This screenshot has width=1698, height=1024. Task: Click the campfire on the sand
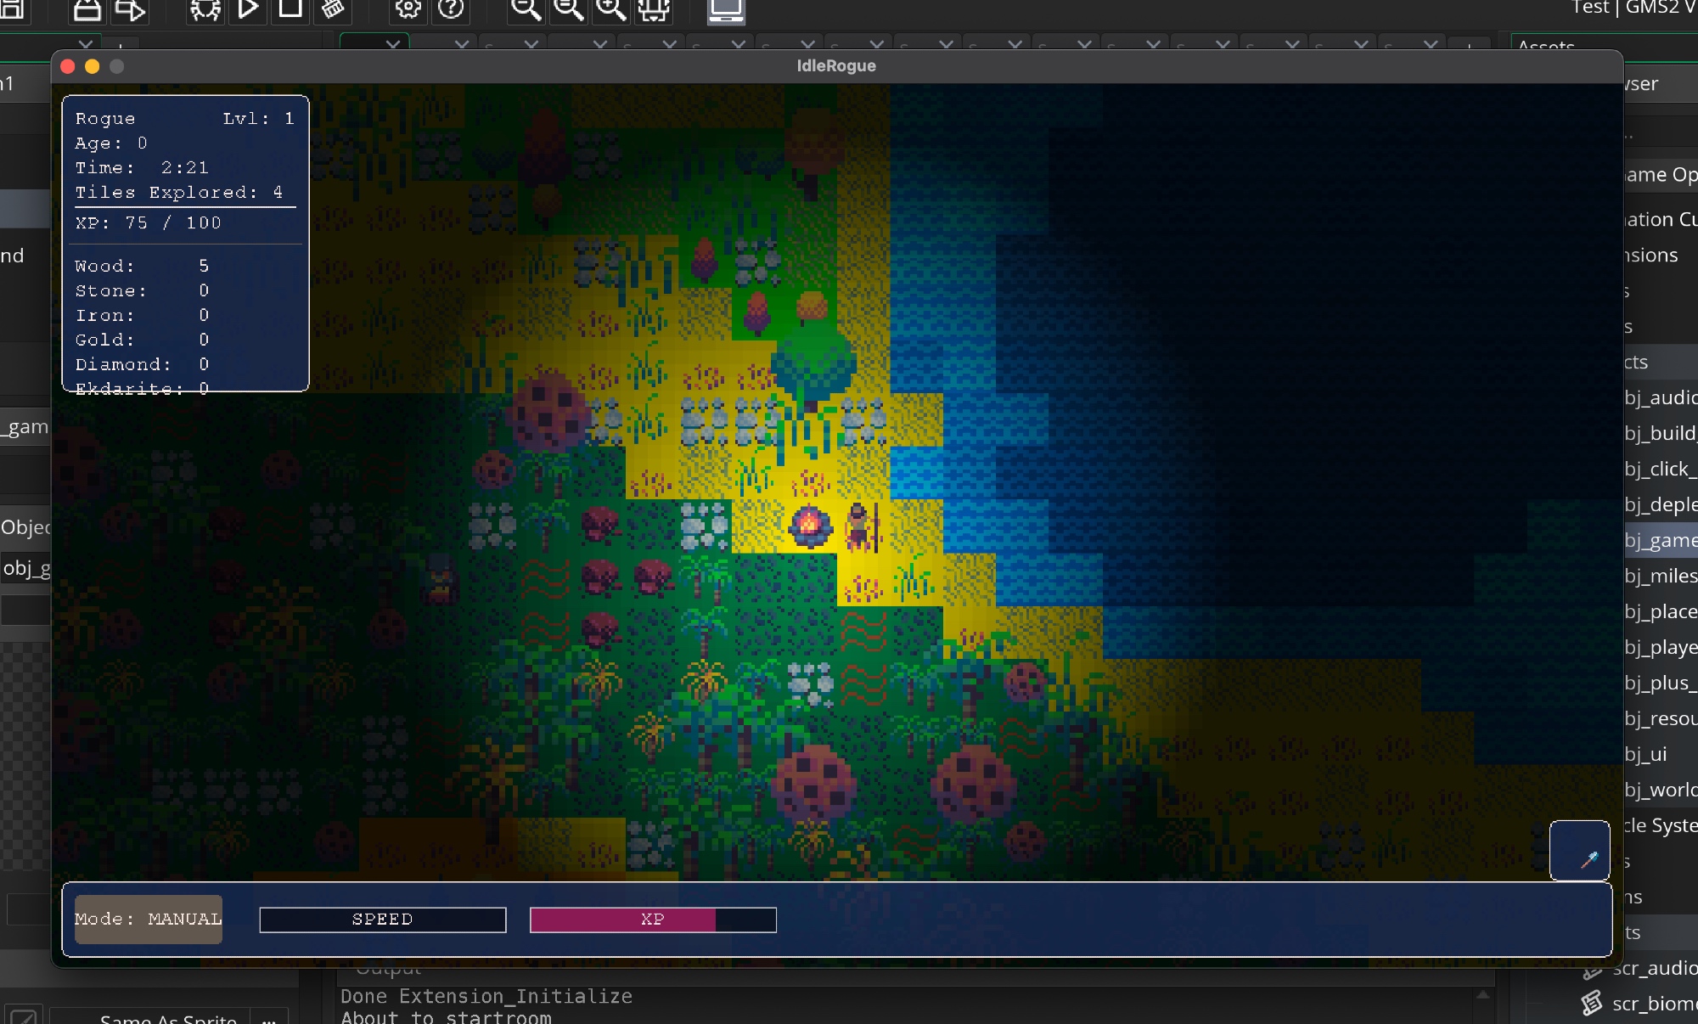point(809,526)
